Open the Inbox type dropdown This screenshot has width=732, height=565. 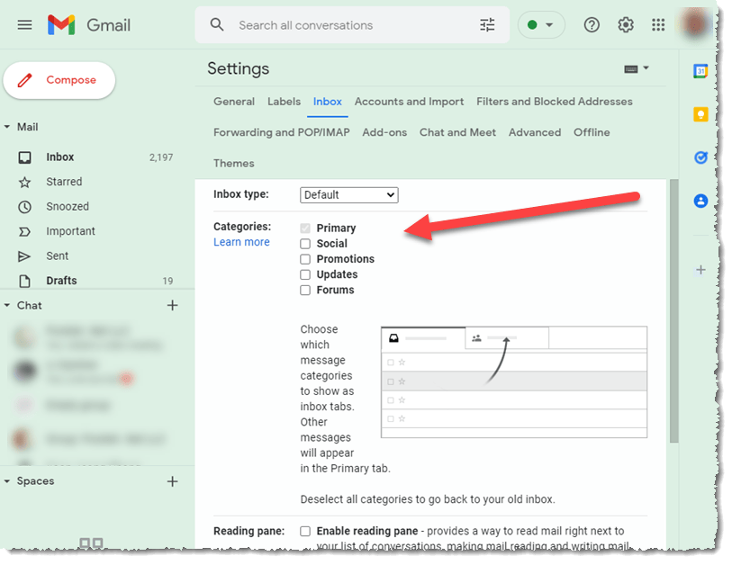(x=348, y=194)
